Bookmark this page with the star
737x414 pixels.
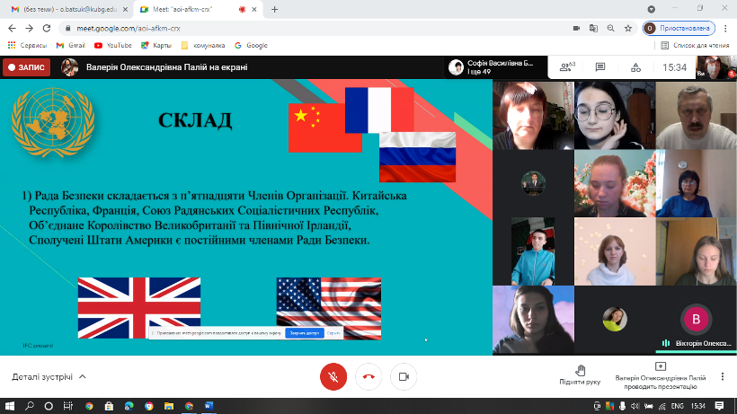(x=628, y=28)
